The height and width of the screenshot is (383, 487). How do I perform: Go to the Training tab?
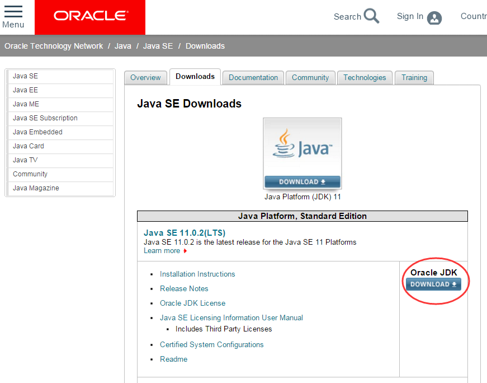click(414, 77)
